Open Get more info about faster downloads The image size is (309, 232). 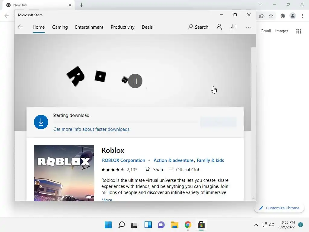91,129
